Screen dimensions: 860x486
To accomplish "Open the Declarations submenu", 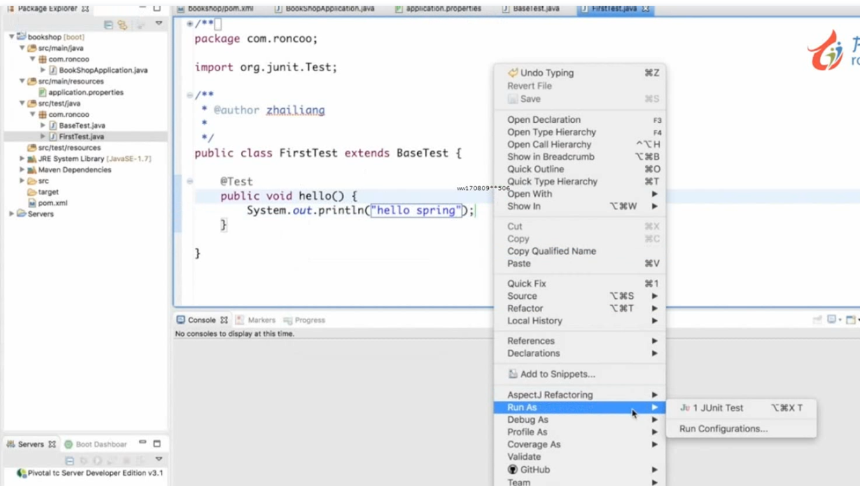I will point(579,353).
